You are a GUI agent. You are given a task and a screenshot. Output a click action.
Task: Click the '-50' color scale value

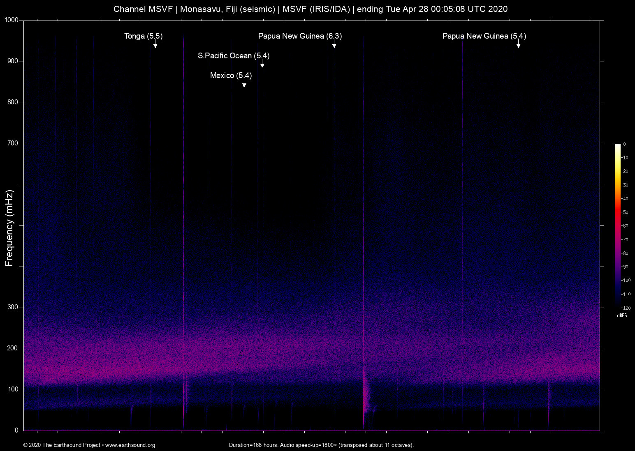coord(625,212)
